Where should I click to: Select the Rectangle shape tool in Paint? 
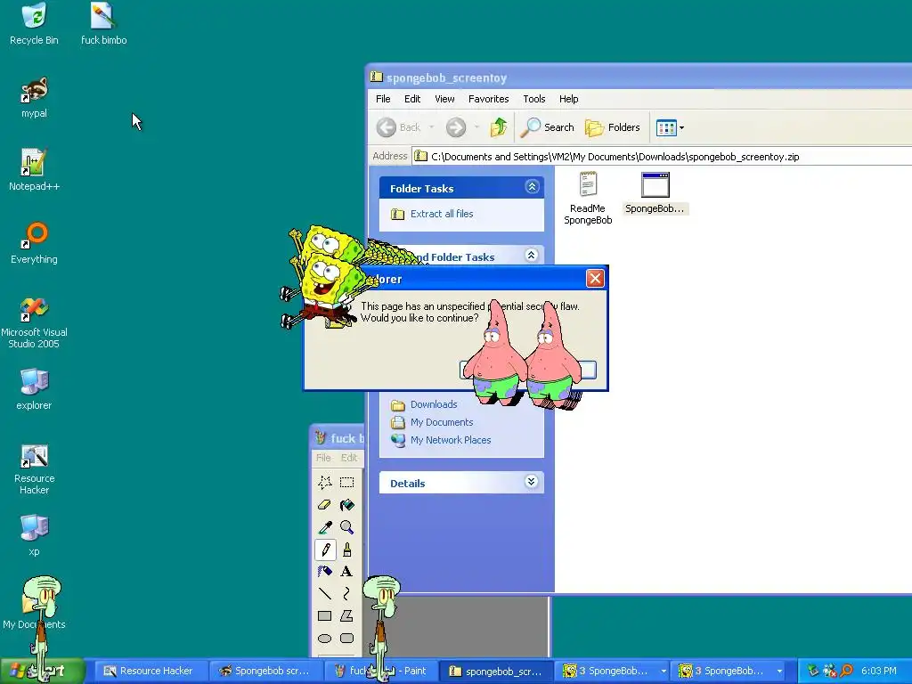tap(325, 616)
